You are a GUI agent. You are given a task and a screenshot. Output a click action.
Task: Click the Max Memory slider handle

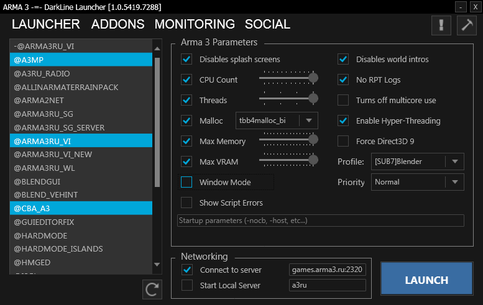313,139
